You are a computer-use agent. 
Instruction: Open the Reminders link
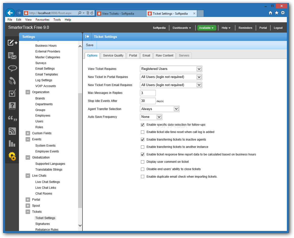coord(245,28)
